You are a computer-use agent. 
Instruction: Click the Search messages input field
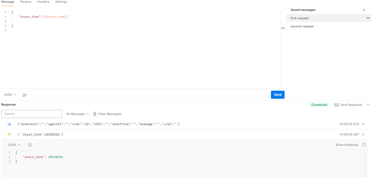pyautogui.click(x=32, y=114)
